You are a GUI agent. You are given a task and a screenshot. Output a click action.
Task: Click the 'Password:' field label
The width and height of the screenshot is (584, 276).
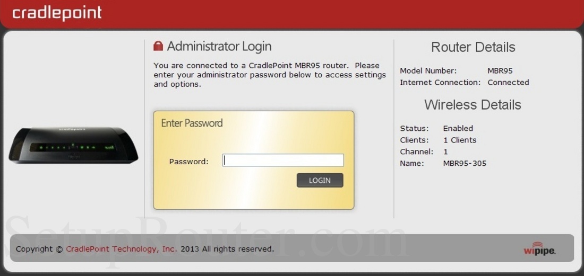coord(189,162)
